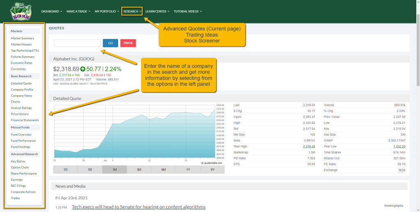
Task: Focus the quote symbol search field
Action: pos(78,43)
